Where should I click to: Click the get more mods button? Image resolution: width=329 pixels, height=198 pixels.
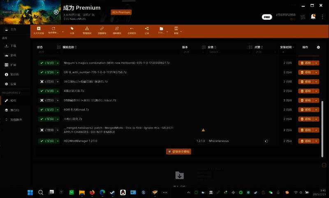coord(179,151)
